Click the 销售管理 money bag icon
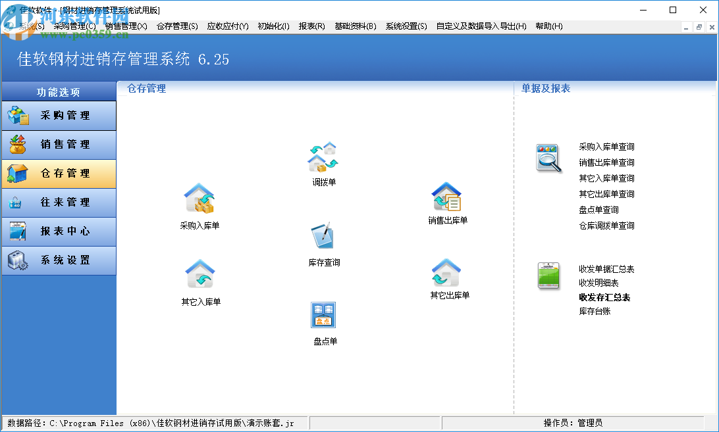 (x=17, y=144)
